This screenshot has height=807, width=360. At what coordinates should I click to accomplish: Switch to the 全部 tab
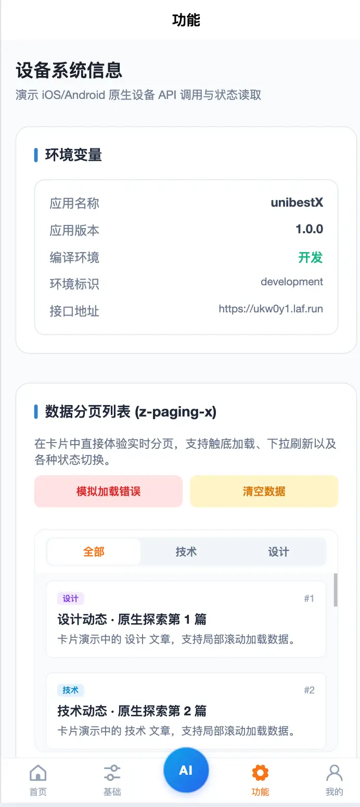pos(94,552)
